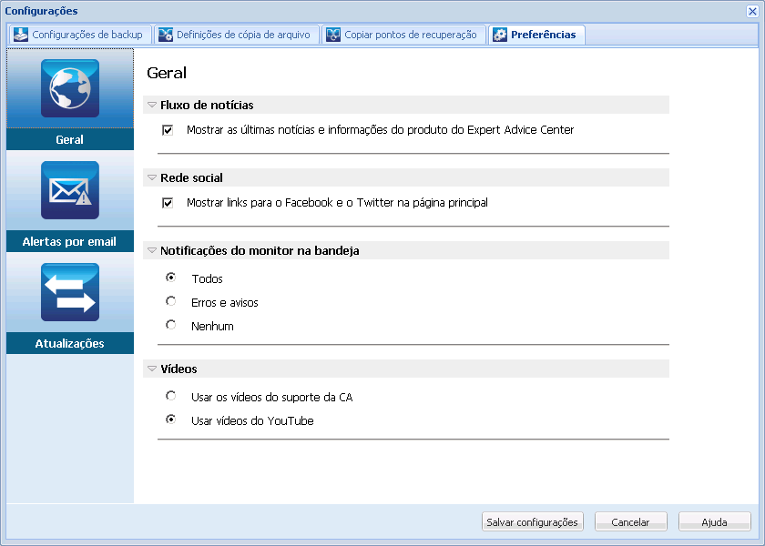Screen dimensions: 765x546
Task: Disable Facebook and Twitter links checkbox
Action: coord(168,202)
